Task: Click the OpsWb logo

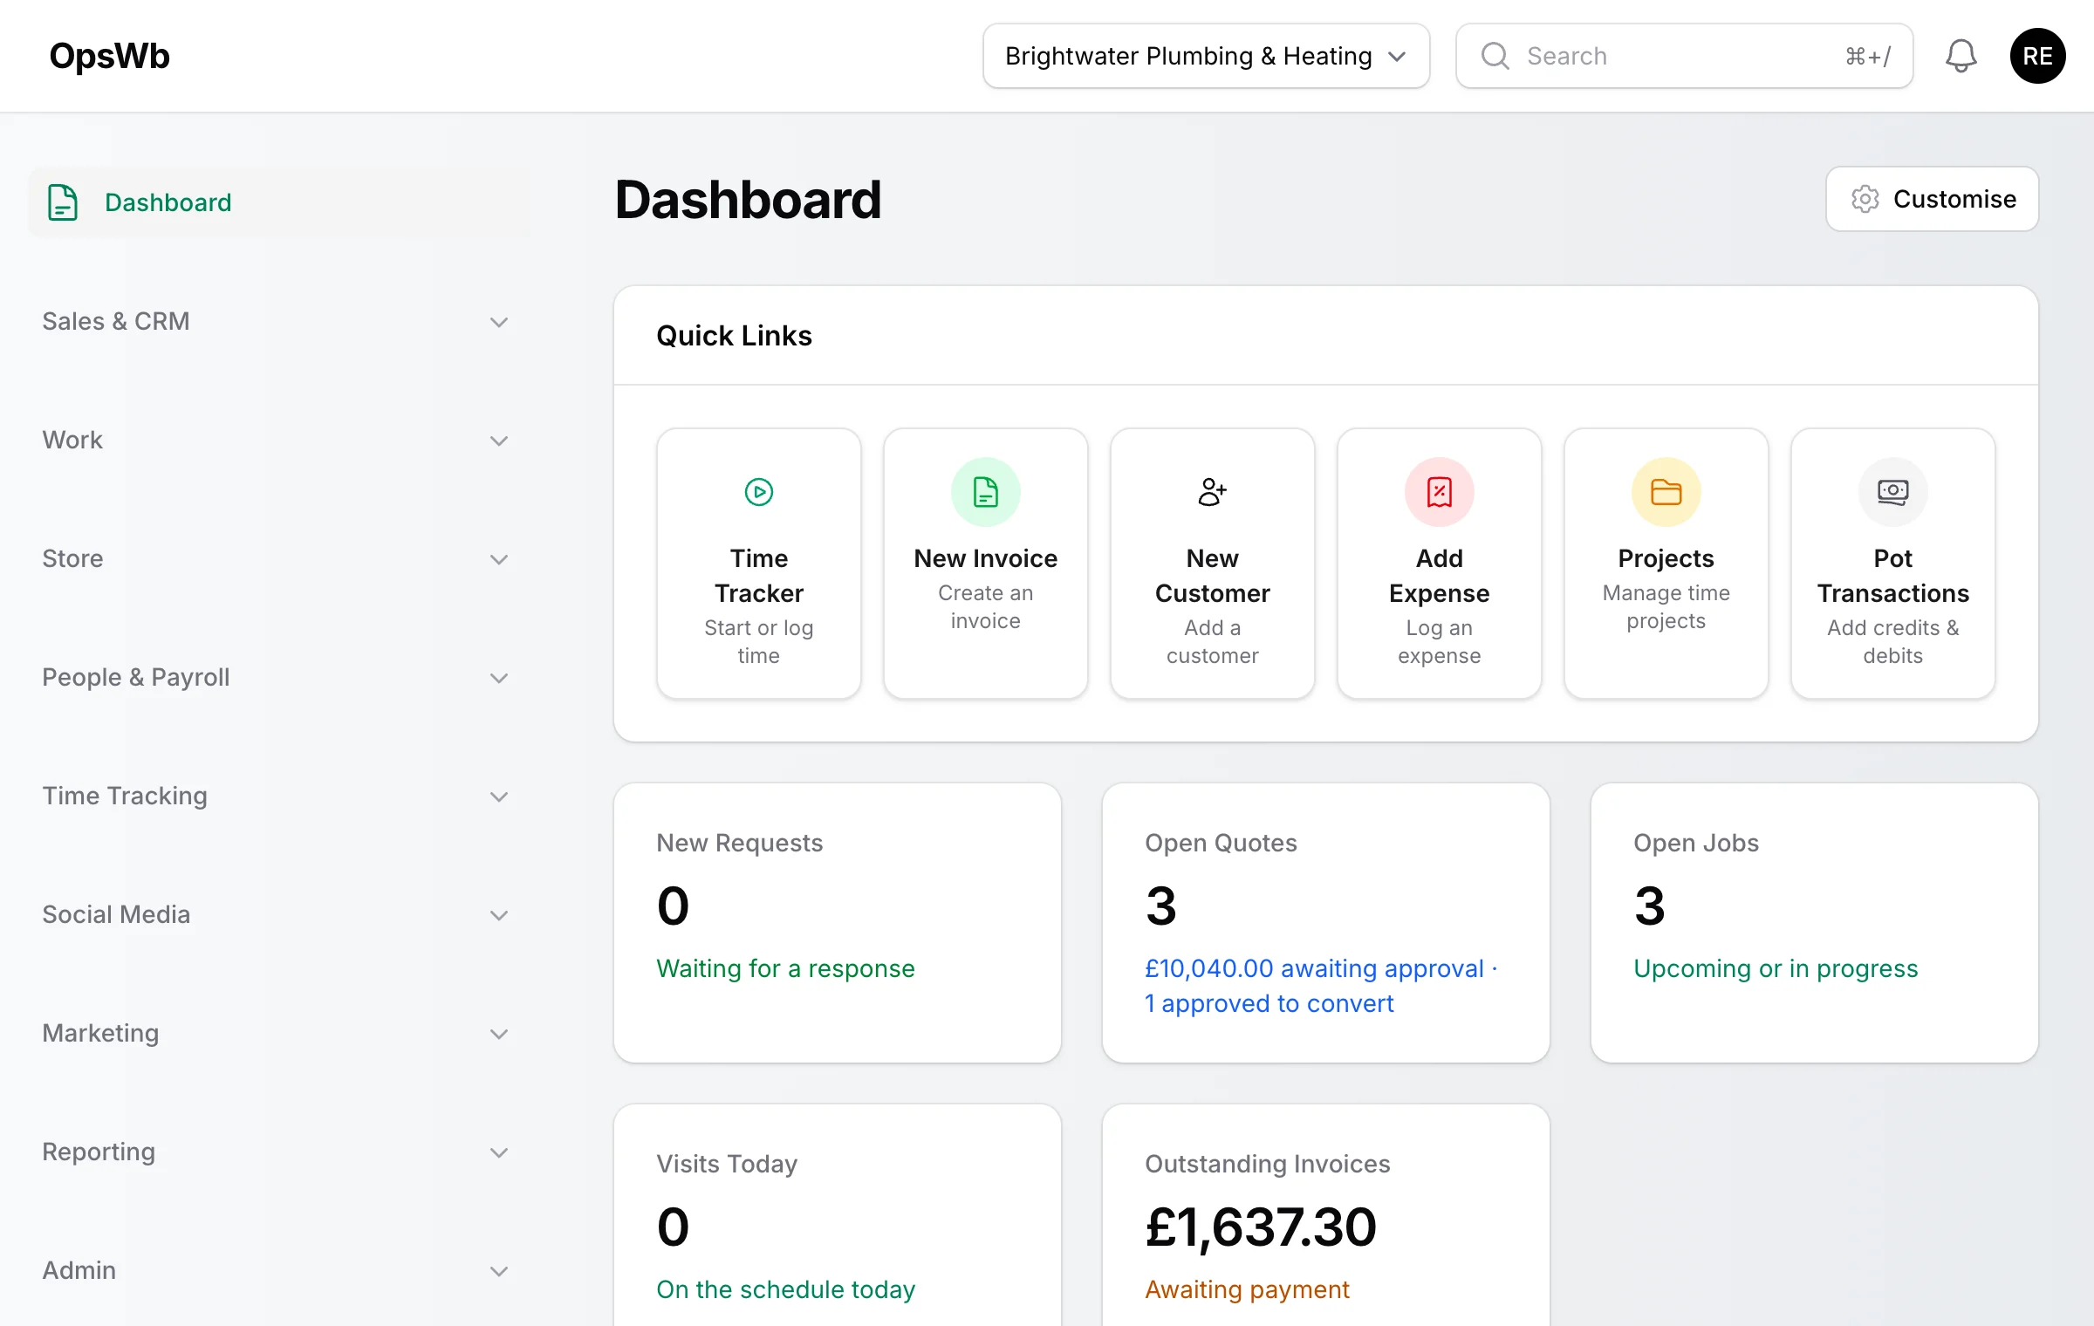Action: pyautogui.click(x=109, y=56)
